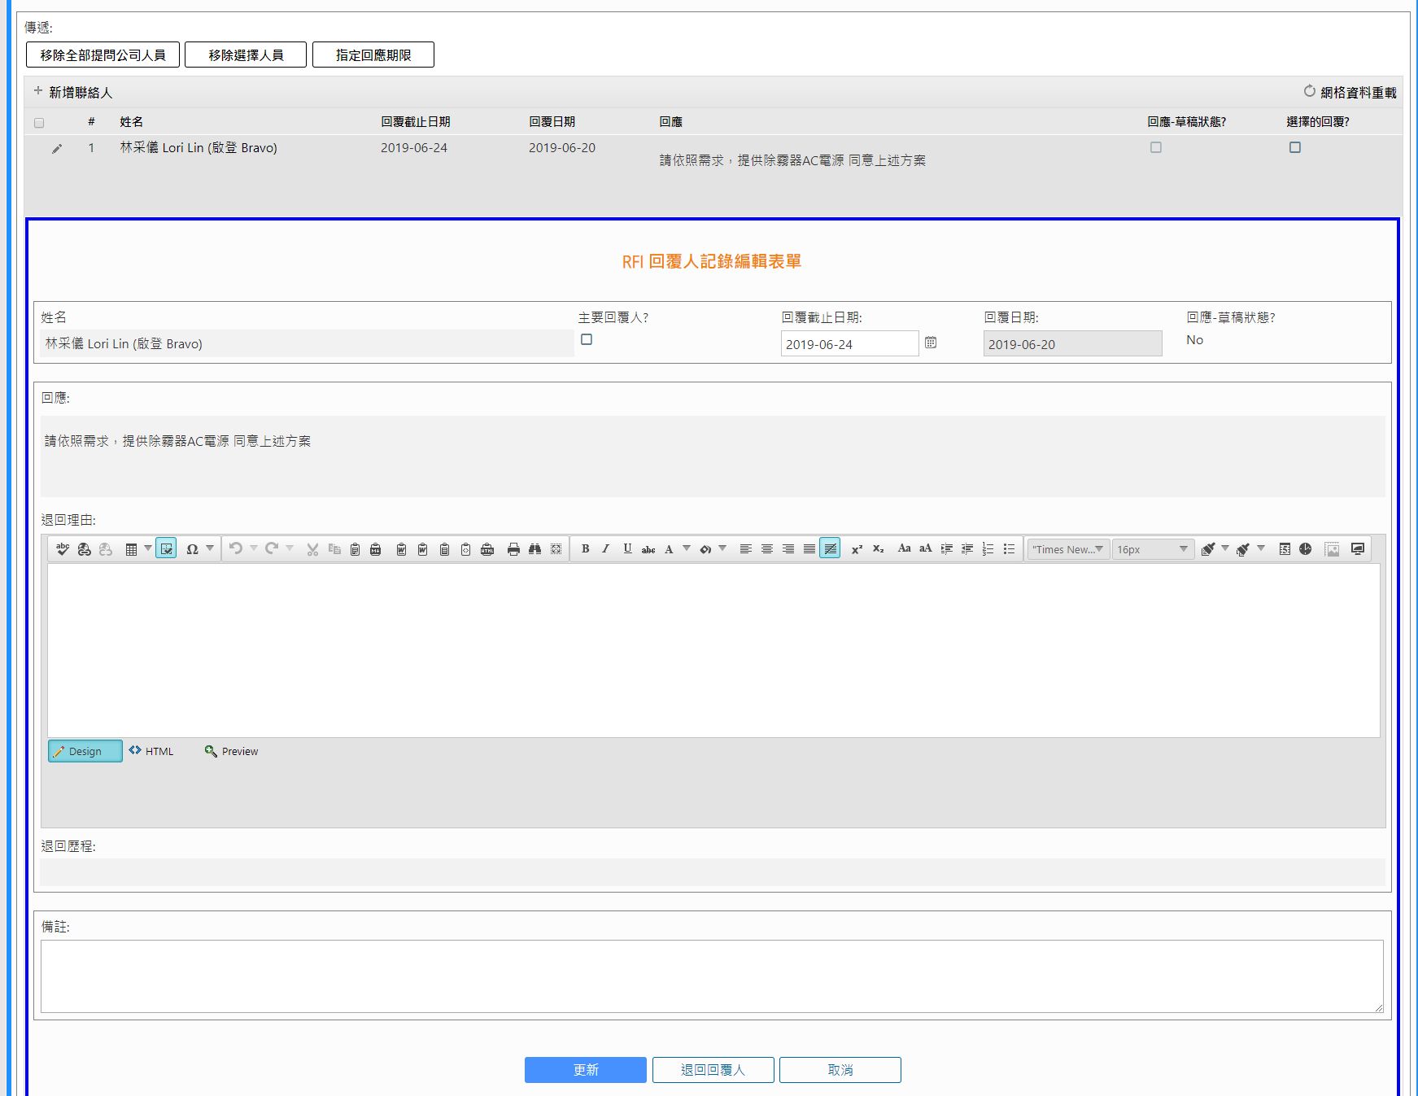The image size is (1418, 1096).
Task: Click the 更新 update button
Action: click(585, 1070)
